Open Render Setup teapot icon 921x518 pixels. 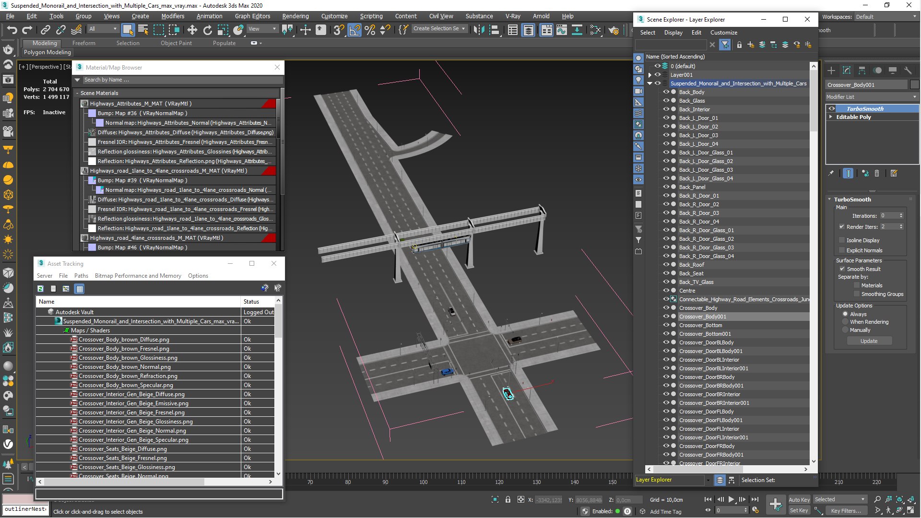(614, 30)
